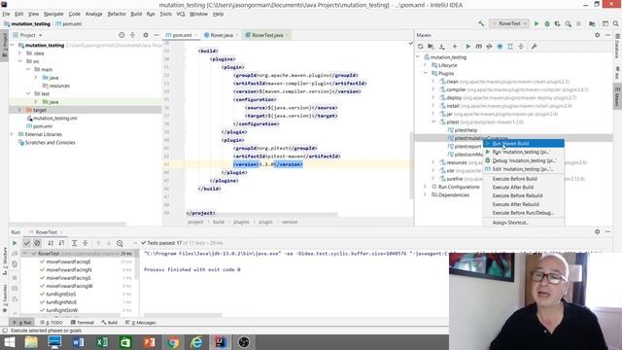Open the Analyze menu
This screenshot has width=622, height=350.
coord(93,14)
